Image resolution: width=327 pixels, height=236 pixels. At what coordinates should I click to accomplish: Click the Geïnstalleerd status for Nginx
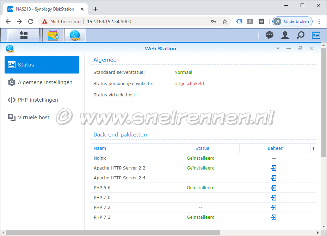pyautogui.click(x=200, y=158)
